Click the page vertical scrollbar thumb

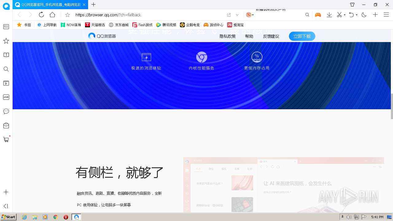tap(392, 106)
